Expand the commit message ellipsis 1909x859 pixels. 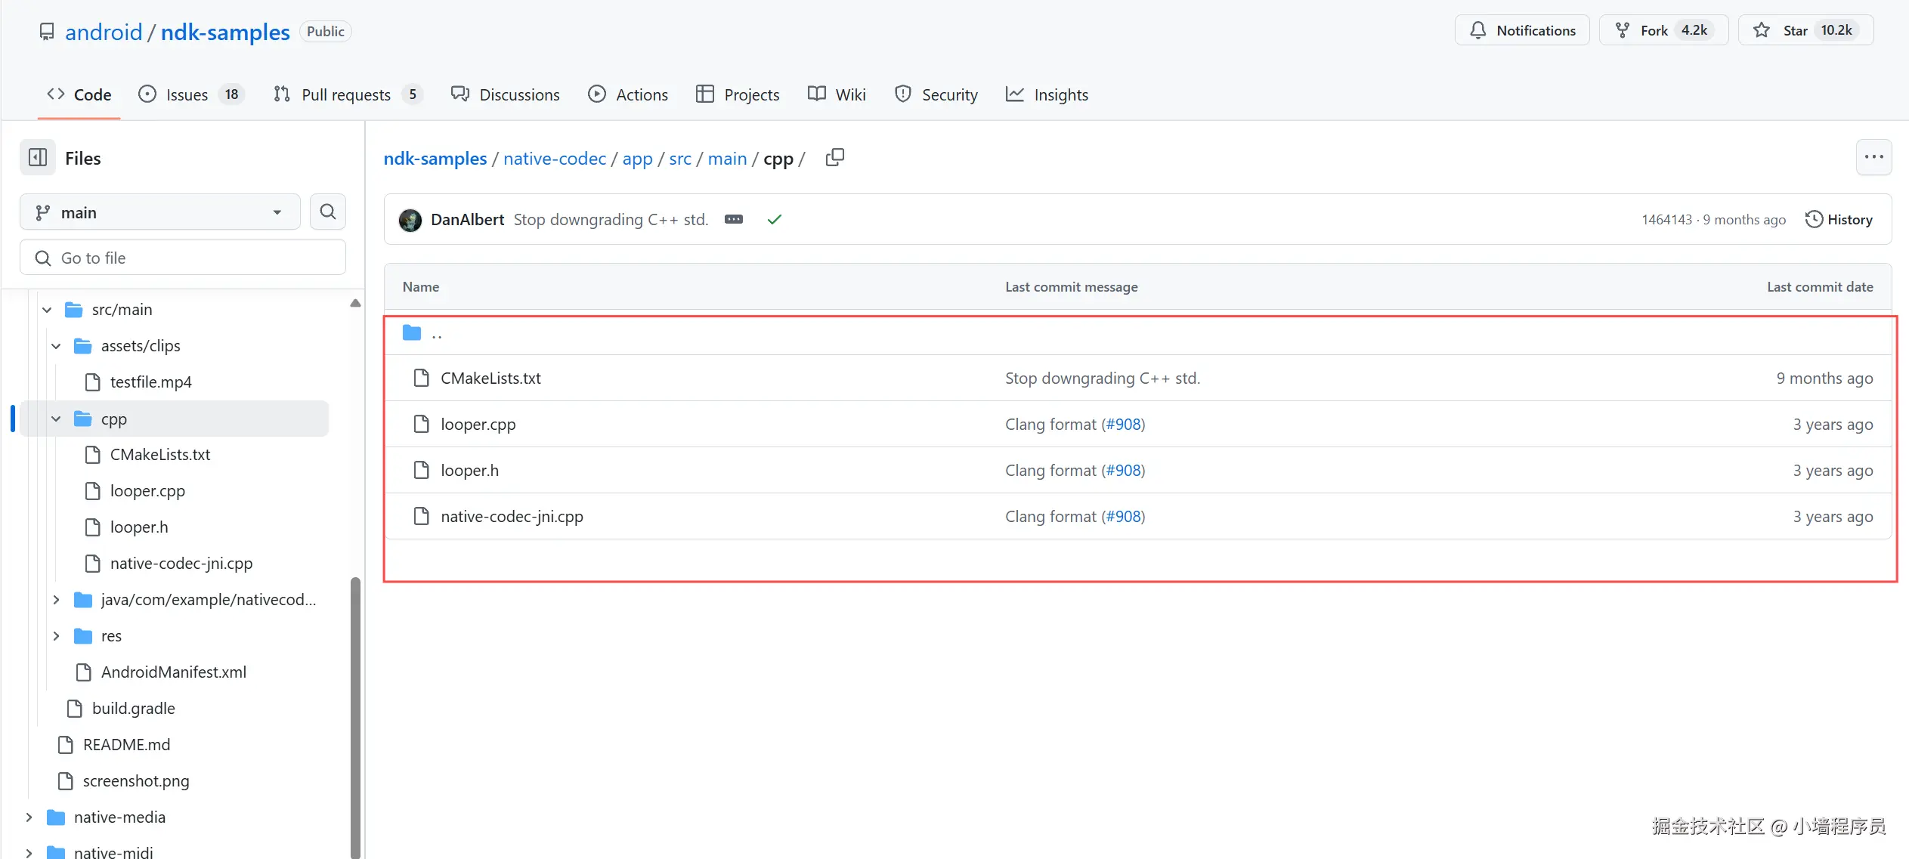[733, 220]
